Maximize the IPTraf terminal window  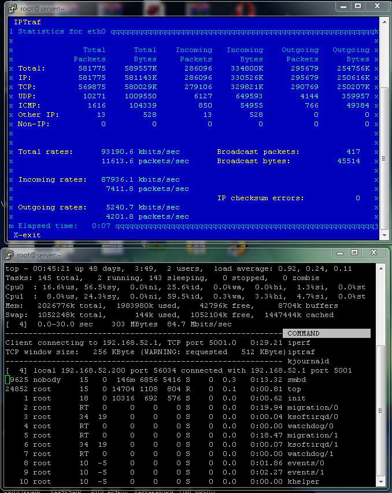pyautogui.click(x=358, y=6)
